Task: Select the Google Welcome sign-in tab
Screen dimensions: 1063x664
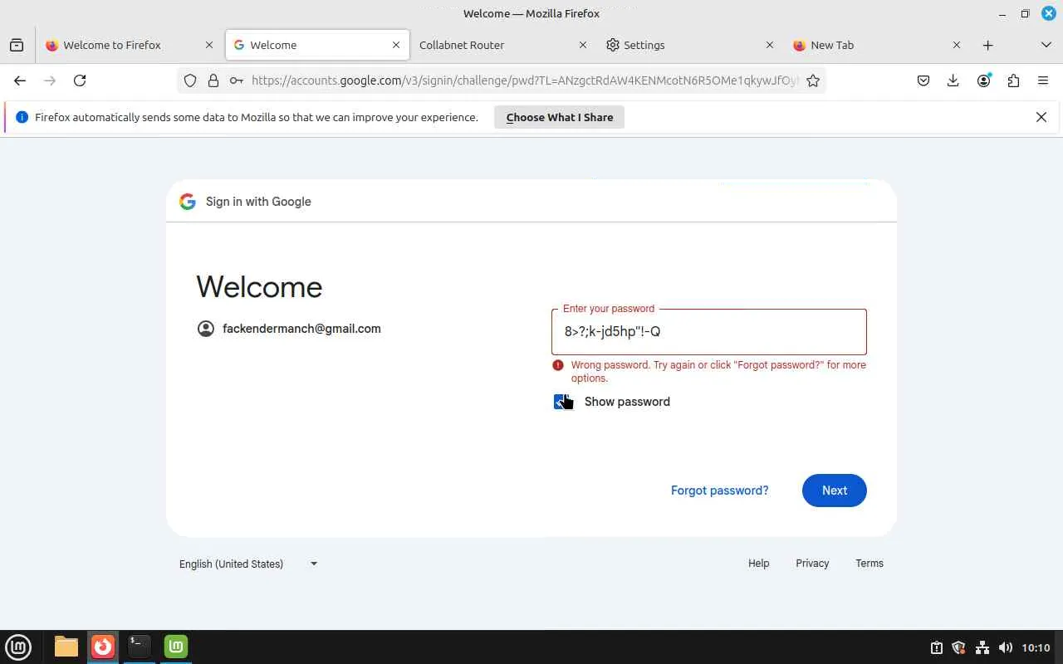Action: point(316,45)
